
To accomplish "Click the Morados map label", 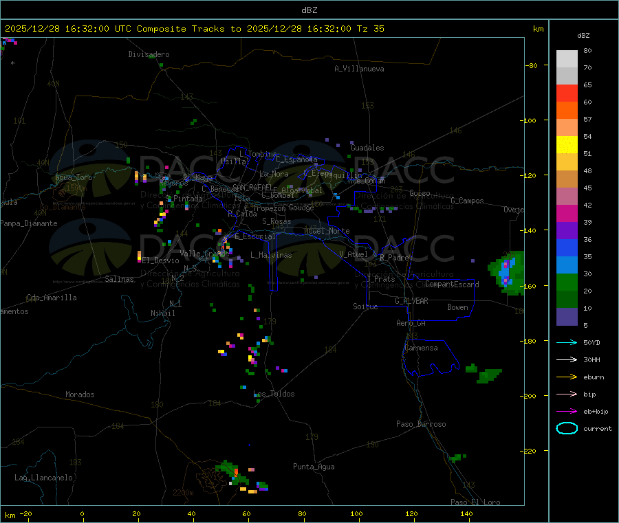I will 80,394.
